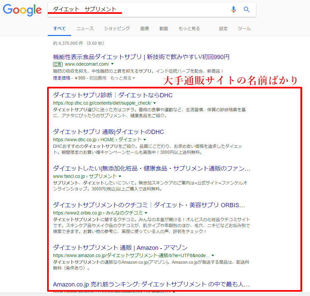Open the dropdown beside www.dhc.co.jp › HOME › ダイエット

click(145, 140)
